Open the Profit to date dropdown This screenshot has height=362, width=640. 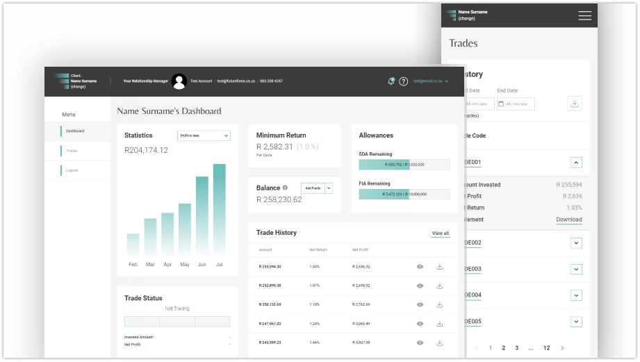pos(203,135)
